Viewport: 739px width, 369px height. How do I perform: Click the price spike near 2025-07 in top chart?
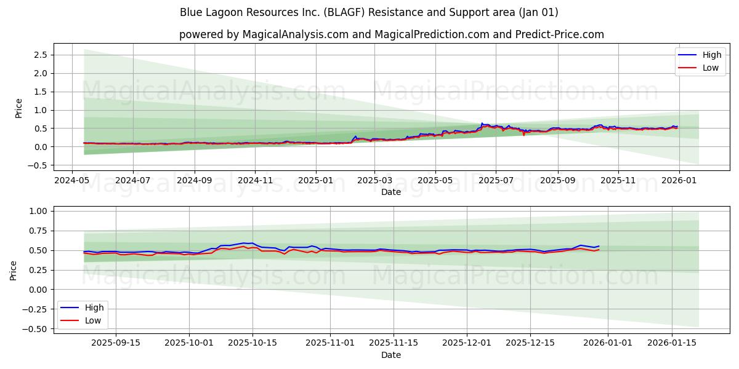(482, 124)
